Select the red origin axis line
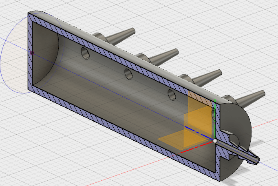Viewport: 278px width, 186px height. pos(196,147)
